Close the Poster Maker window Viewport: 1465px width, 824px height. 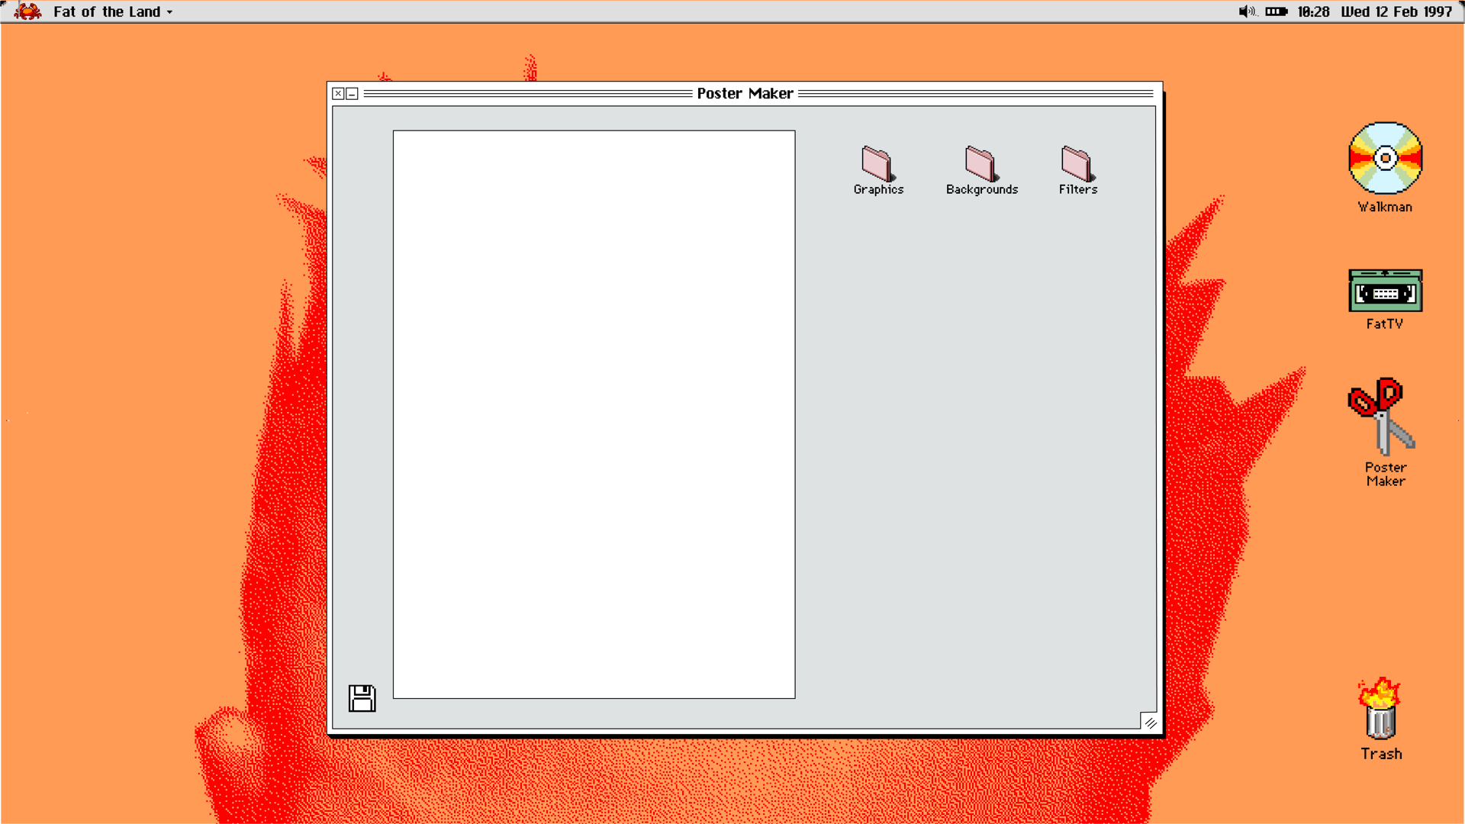click(338, 93)
